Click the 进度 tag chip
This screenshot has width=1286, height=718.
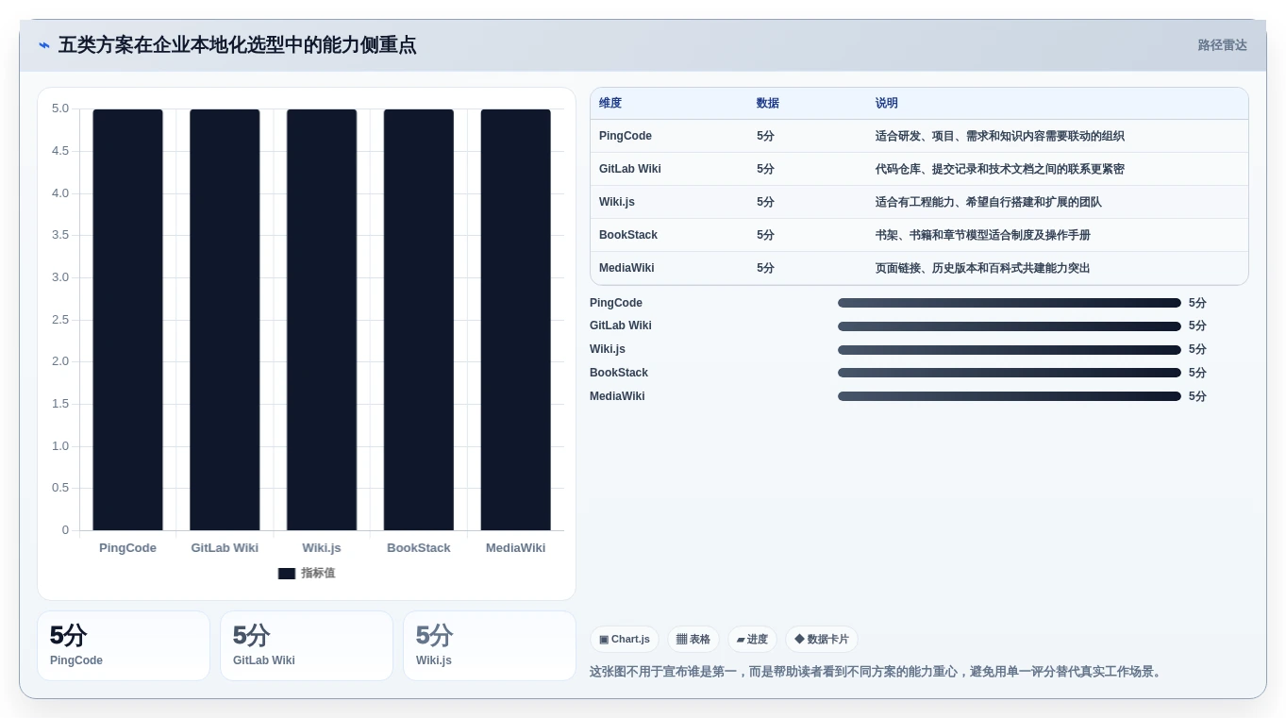(752, 640)
